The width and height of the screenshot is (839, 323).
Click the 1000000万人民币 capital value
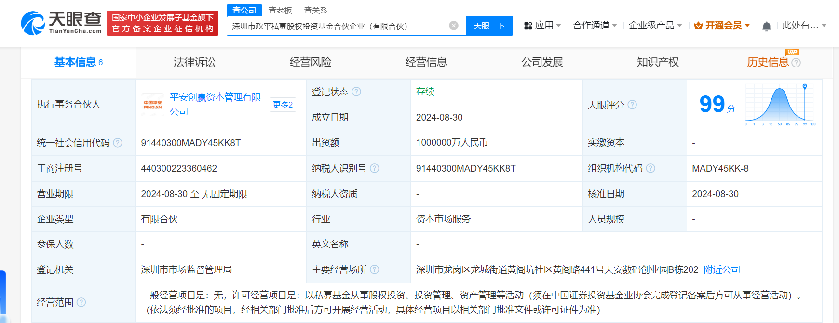pyautogui.click(x=452, y=142)
